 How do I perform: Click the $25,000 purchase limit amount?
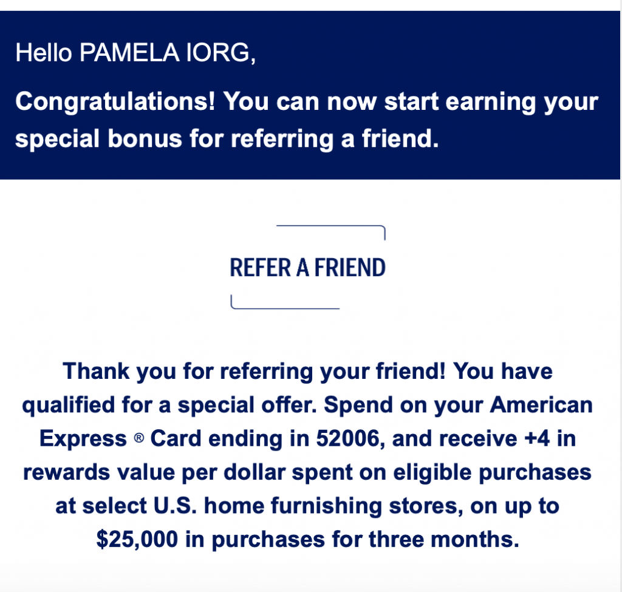[x=135, y=540]
